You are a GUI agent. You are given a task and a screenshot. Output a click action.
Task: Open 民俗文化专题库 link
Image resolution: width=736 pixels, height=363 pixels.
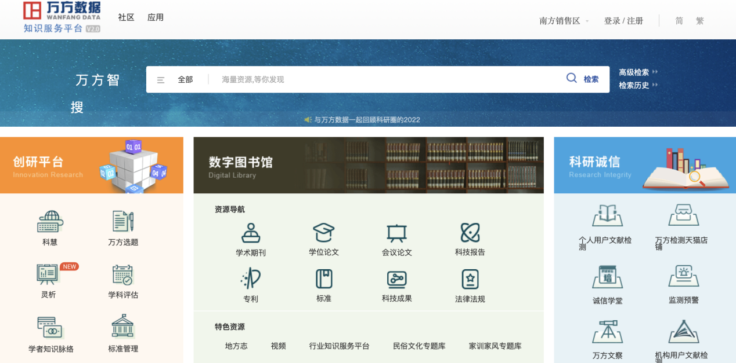pyautogui.click(x=419, y=346)
